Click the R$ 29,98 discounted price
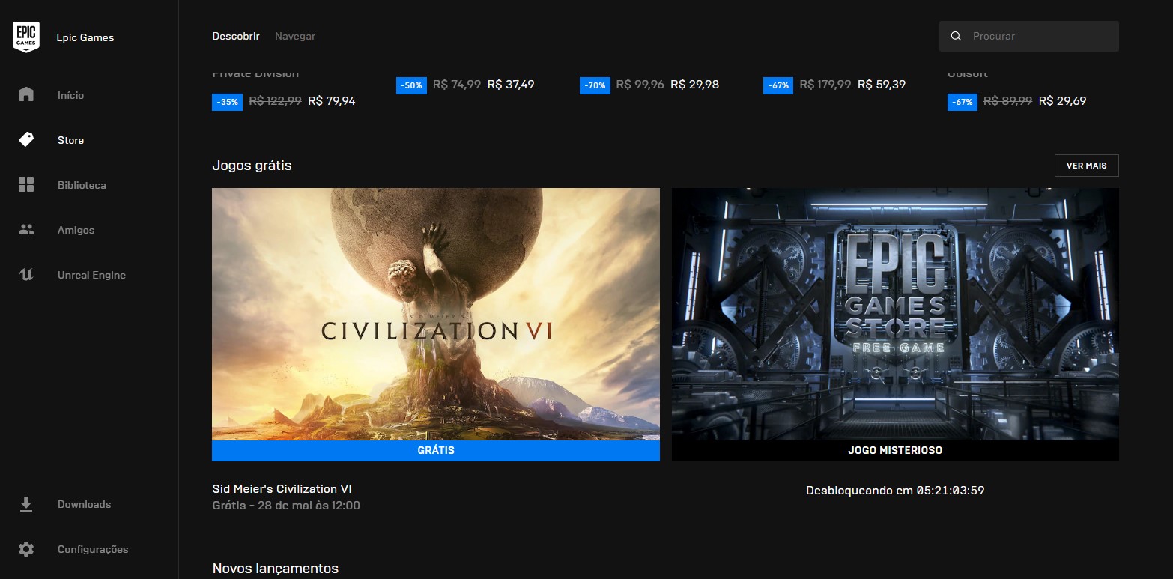This screenshot has height=579, width=1173. pyautogui.click(x=694, y=85)
